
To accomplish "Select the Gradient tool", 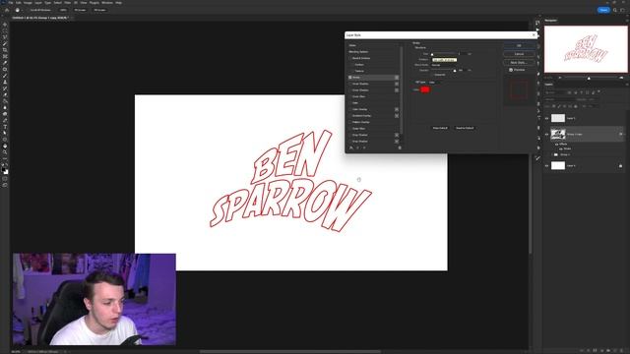I will (5, 101).
